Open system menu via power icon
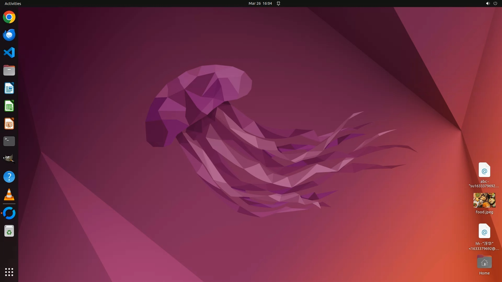Screen dimensions: 502x282 [495, 3]
